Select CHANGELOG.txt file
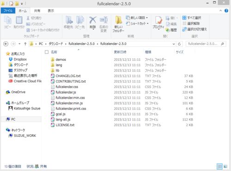This screenshot has height=171, width=231. coord(66,76)
